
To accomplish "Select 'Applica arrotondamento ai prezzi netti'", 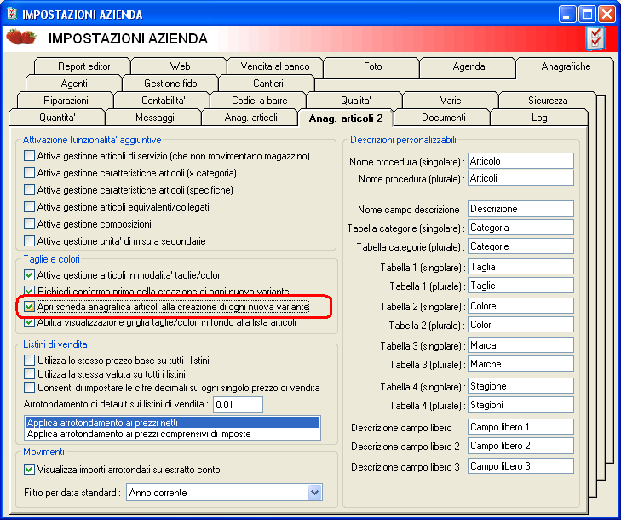I will coord(172,423).
